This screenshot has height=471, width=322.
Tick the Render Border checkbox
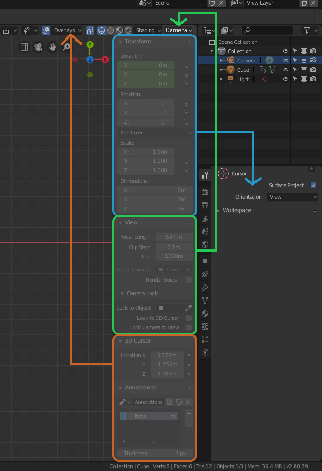pos(189,280)
